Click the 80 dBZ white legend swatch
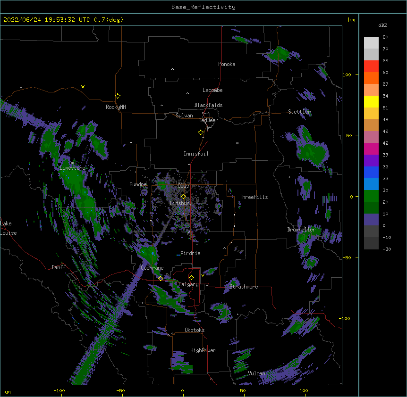 click(x=371, y=43)
